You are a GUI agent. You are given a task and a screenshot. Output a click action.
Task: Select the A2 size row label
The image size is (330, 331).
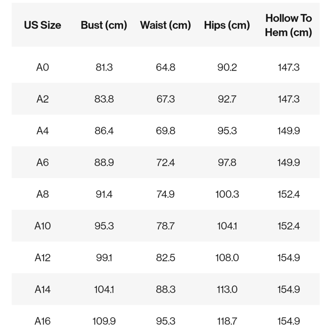point(43,99)
